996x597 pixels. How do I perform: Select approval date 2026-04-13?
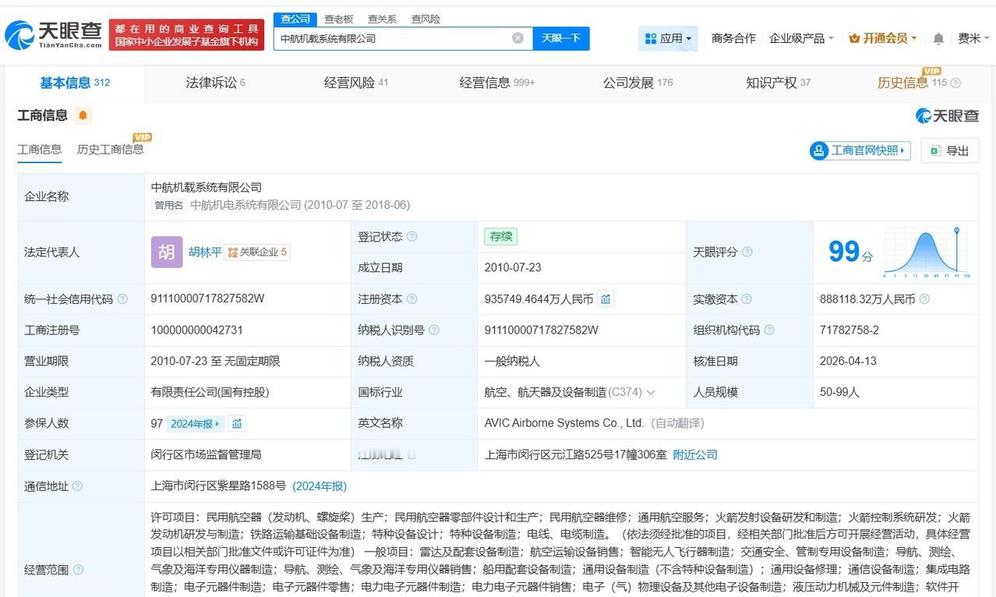(847, 362)
